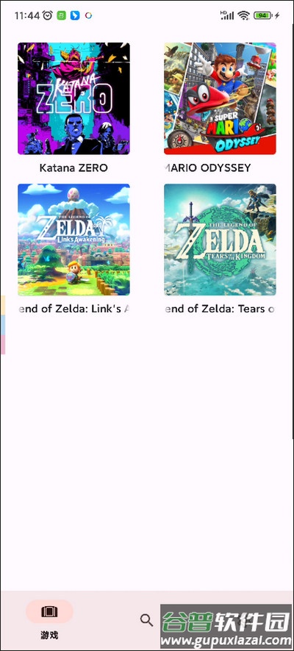Tap the colorful ring notification icon

(x=88, y=15)
